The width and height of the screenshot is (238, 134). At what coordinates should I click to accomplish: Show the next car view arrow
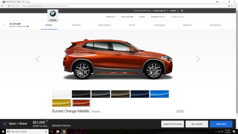tap(198, 59)
